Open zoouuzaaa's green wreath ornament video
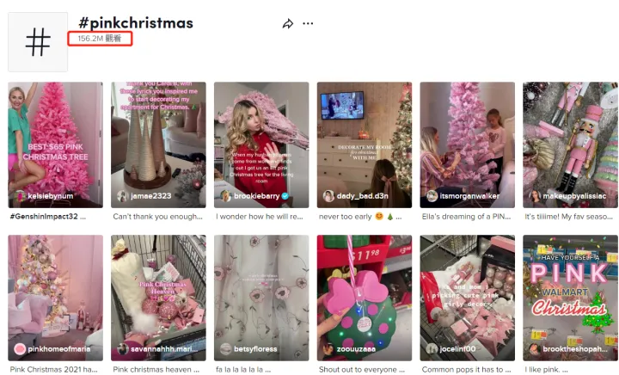 (365, 298)
